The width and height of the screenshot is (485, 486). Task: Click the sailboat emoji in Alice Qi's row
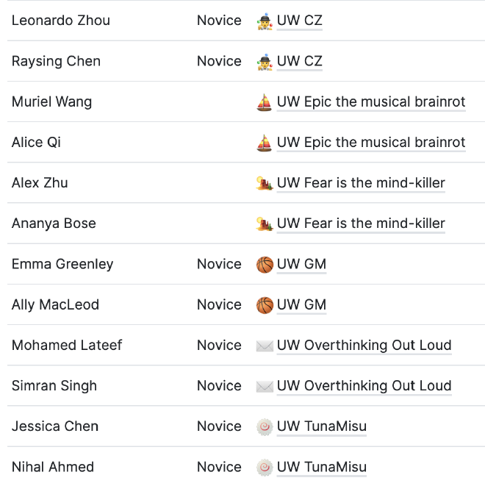click(265, 143)
